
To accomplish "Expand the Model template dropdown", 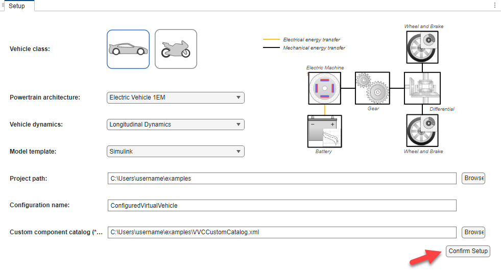I will click(x=175, y=152).
